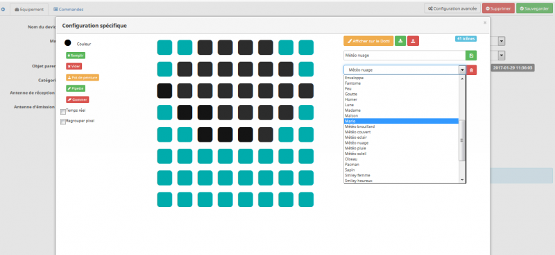Image resolution: width=555 pixels, height=255 pixels.
Task: Select Goutte from the dropdown list
Action: (401, 94)
